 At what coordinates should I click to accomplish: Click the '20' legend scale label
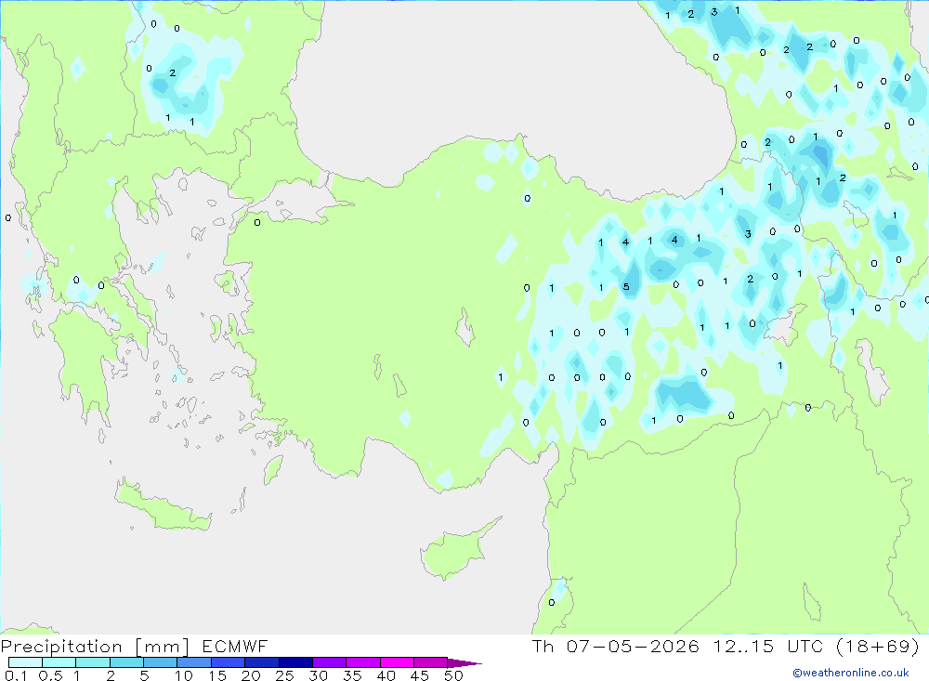(x=251, y=675)
